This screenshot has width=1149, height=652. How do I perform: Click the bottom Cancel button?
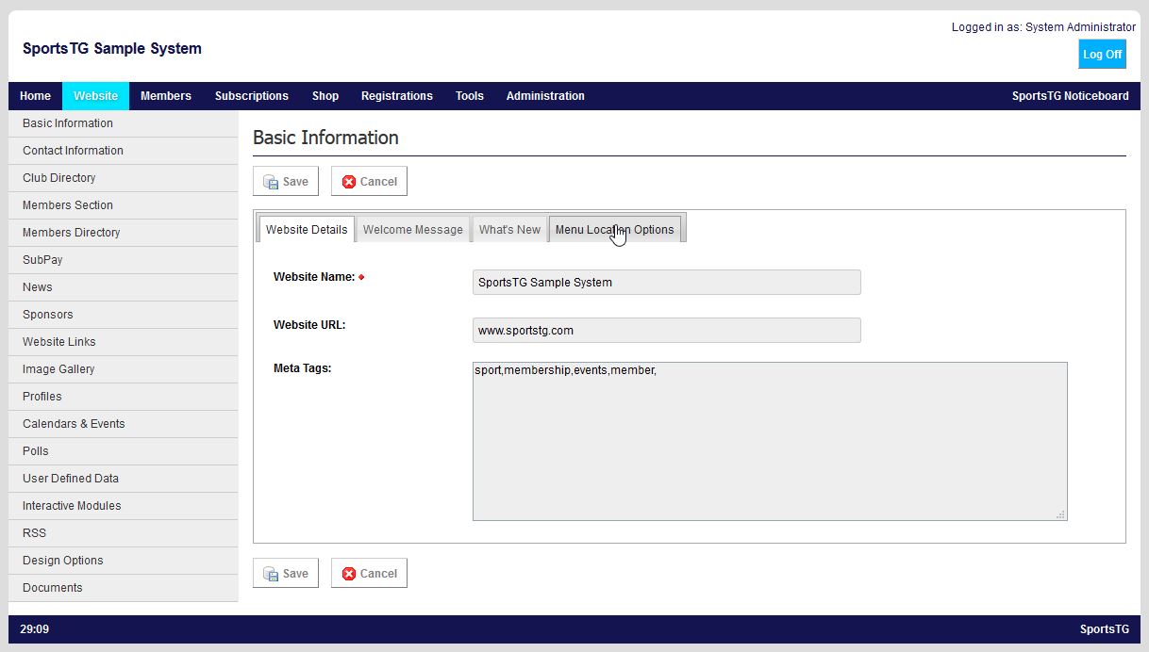(369, 573)
